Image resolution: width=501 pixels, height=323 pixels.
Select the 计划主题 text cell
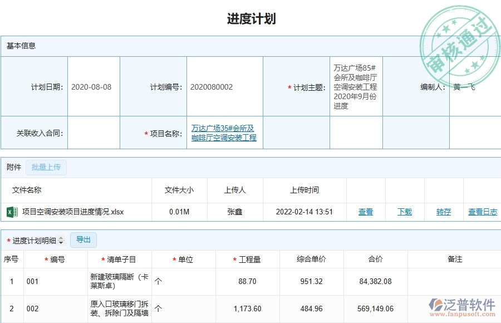[x=355, y=87]
